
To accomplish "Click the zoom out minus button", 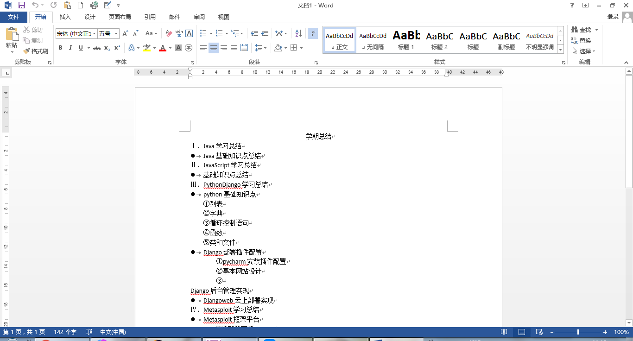I will tap(551, 332).
